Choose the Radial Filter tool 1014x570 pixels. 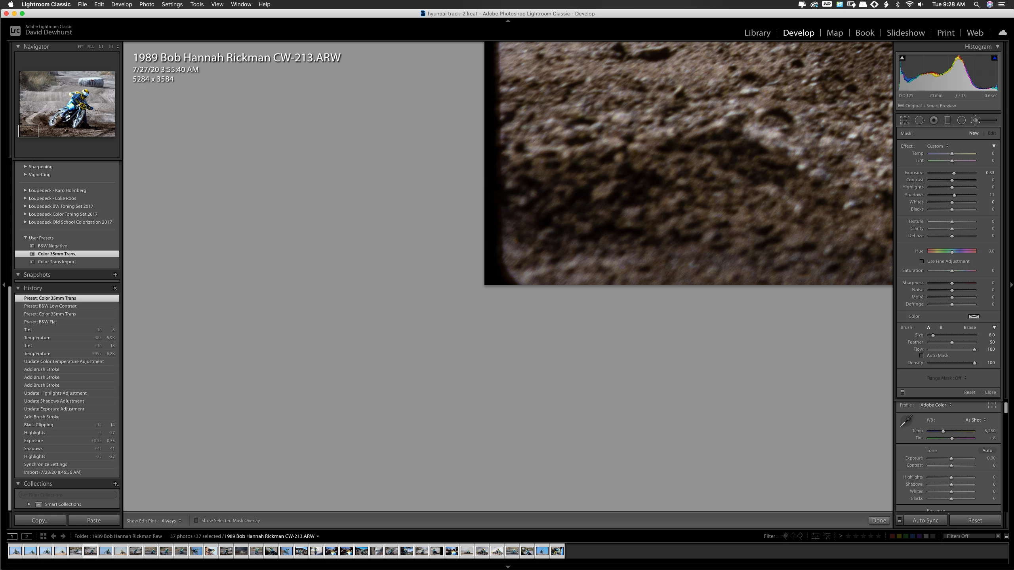[x=961, y=120]
